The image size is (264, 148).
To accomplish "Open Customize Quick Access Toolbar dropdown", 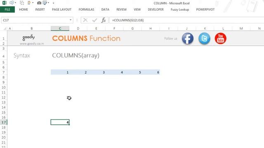I will tap(53, 3).
